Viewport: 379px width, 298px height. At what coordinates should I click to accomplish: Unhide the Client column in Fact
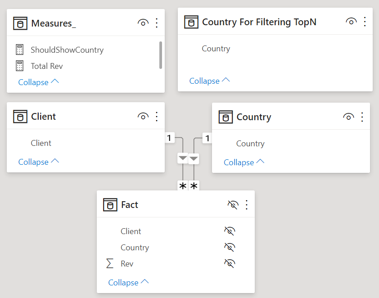(x=230, y=231)
